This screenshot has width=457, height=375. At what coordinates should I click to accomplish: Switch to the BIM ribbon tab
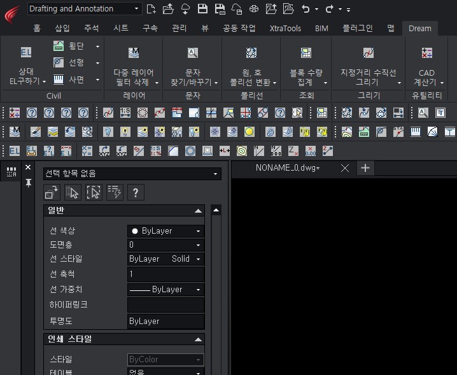pyautogui.click(x=321, y=28)
